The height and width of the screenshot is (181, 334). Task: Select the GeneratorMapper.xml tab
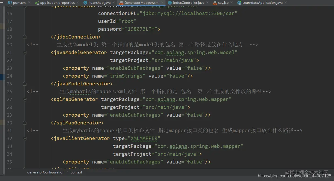[x=142, y=3]
